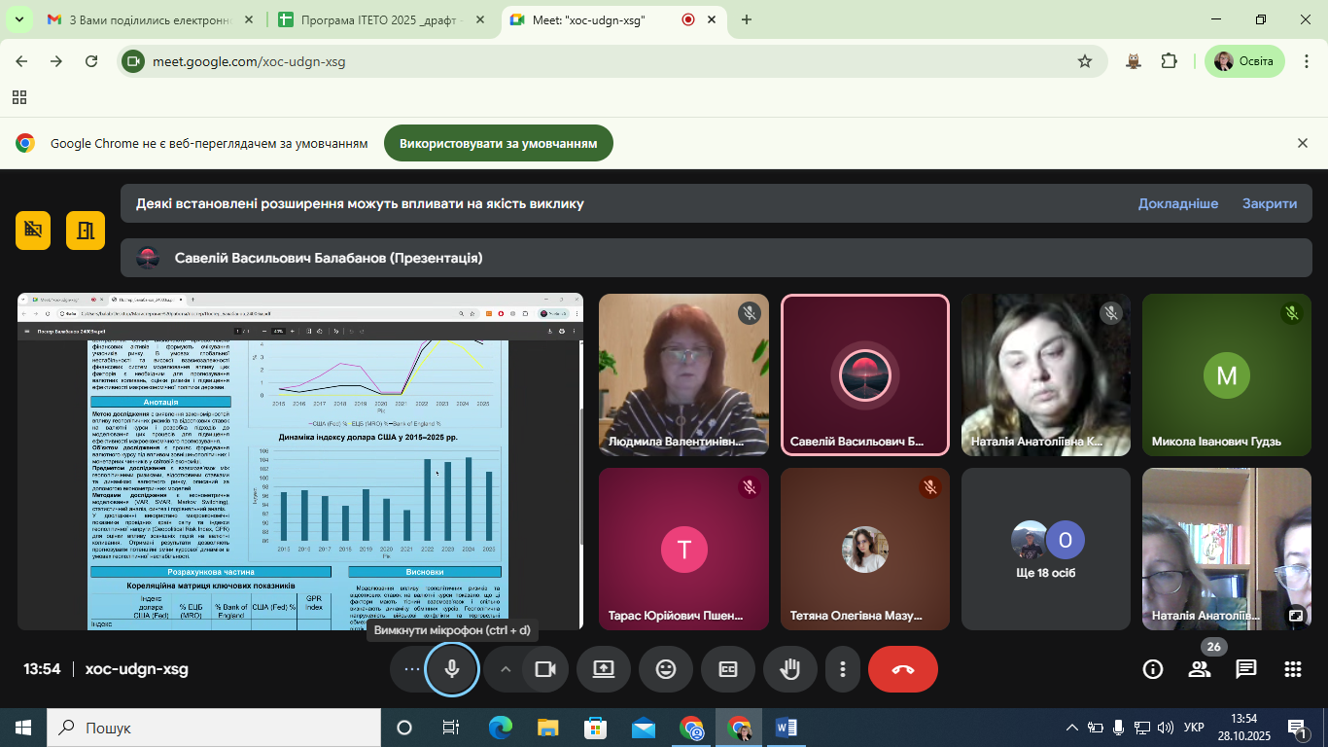Close the Програма ІТЕТО 2025 tab
This screenshot has height=747, width=1328.
tap(481, 19)
